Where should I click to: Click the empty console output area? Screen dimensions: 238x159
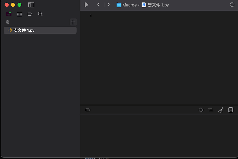(159, 136)
